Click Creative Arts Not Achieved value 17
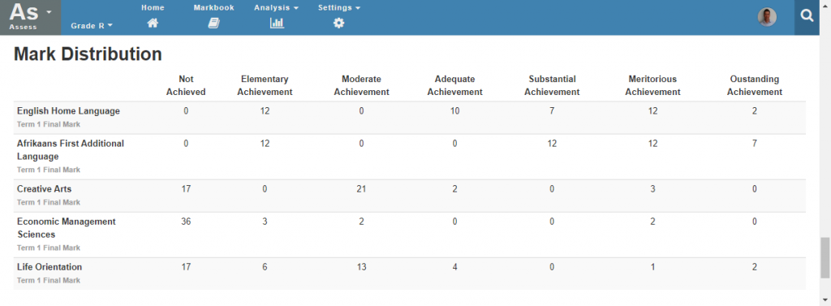Viewport: 831px width, 306px height. pos(186,189)
